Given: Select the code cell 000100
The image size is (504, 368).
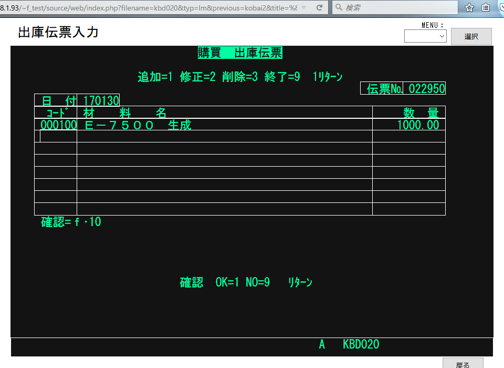Looking at the screenshot, I should (x=58, y=125).
